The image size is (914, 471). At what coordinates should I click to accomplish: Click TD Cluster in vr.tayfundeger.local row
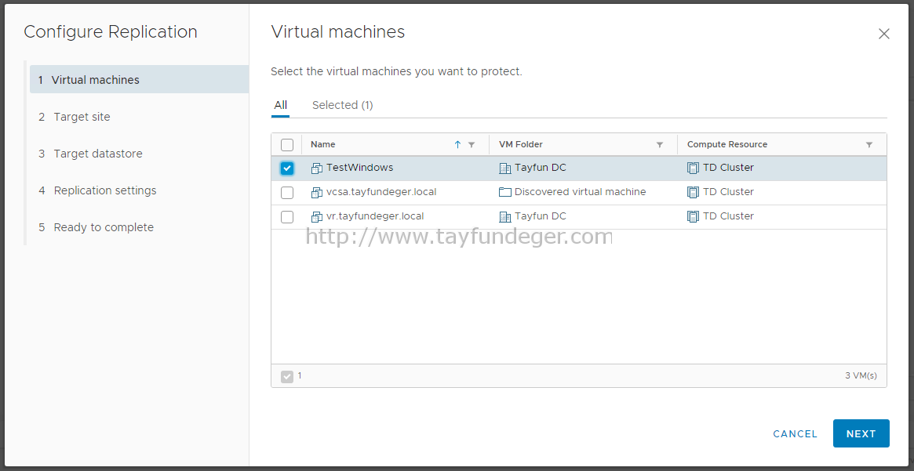click(728, 216)
